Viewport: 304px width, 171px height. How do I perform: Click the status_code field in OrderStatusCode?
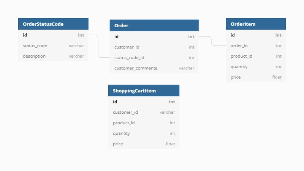[53, 45]
